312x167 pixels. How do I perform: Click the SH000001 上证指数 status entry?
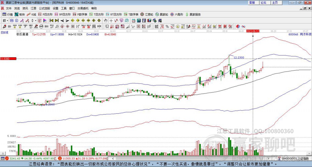coord(293,159)
